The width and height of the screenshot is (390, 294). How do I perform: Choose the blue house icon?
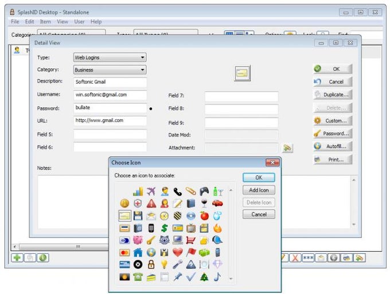coord(138,253)
